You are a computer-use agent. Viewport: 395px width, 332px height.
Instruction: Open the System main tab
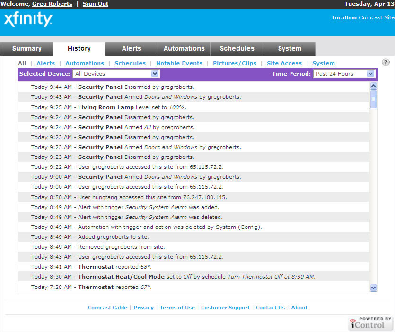[290, 49]
